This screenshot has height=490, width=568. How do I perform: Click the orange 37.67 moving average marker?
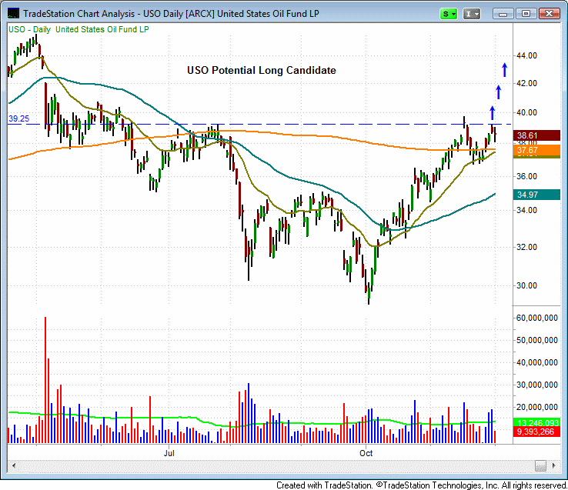[x=537, y=150]
